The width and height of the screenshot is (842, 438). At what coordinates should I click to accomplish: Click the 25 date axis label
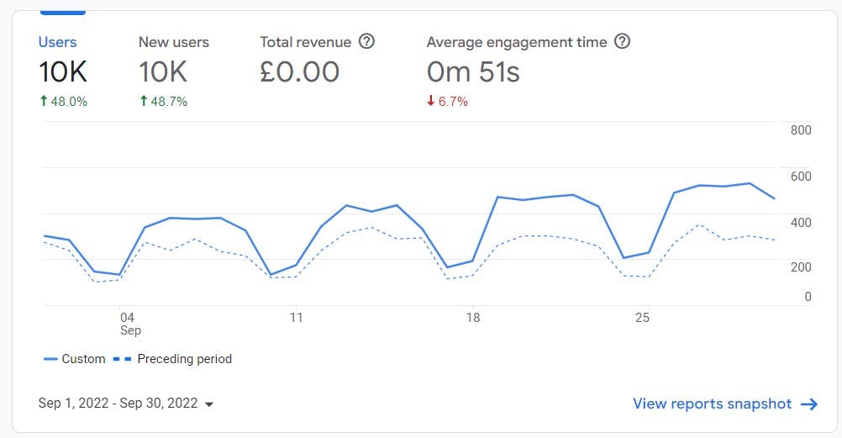(x=642, y=318)
